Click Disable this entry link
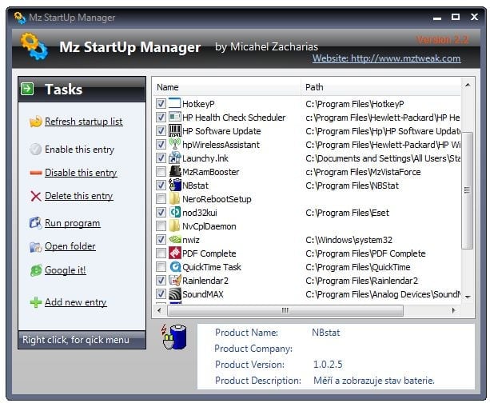 (81, 173)
